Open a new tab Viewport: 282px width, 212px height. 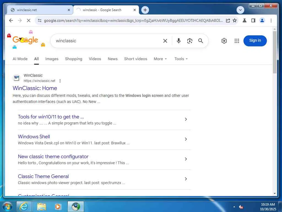pyautogui.click(x=145, y=10)
